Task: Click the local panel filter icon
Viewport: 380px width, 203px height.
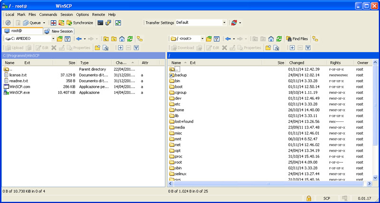Action: [x=67, y=39]
